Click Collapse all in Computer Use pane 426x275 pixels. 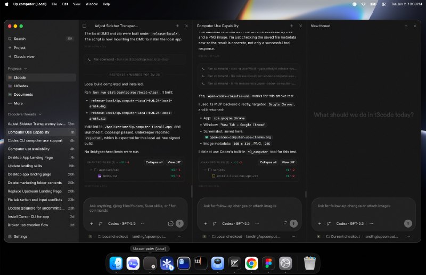(268, 162)
